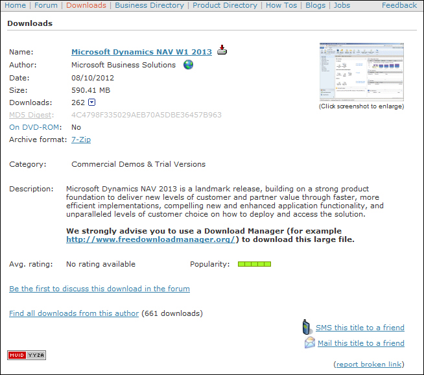Open the Home menu item
Viewport: 424px width, 375px height.
click(15, 5)
